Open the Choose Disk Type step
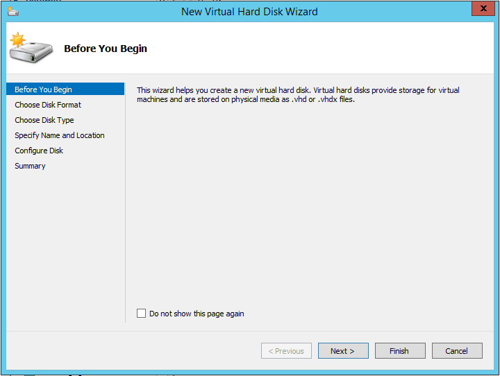Viewport: 500px width, 376px height. point(44,120)
